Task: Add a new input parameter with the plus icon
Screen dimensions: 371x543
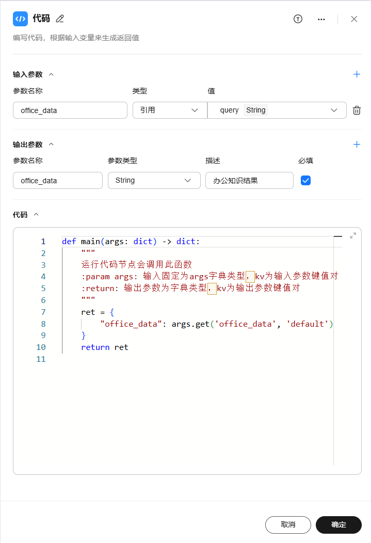Action: pyautogui.click(x=357, y=74)
